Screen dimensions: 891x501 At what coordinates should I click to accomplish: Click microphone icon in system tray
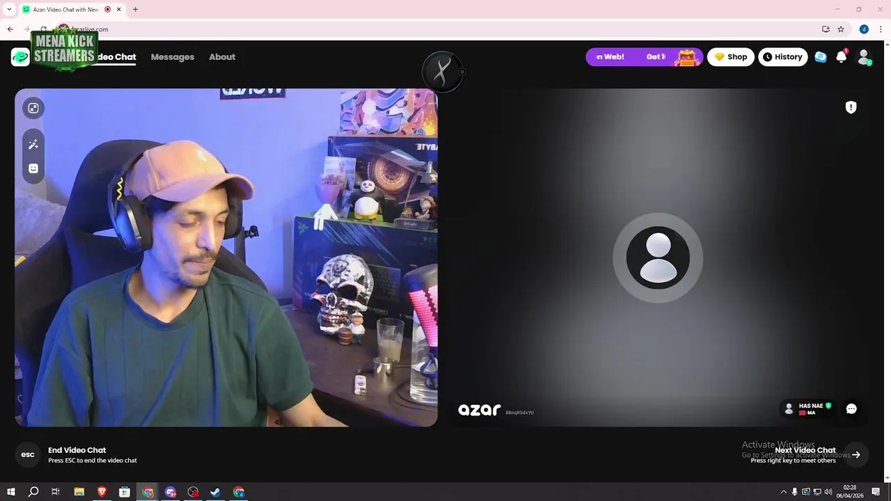(x=794, y=492)
